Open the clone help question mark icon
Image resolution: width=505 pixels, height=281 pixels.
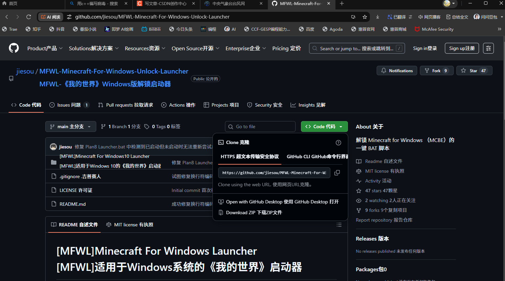point(338,142)
